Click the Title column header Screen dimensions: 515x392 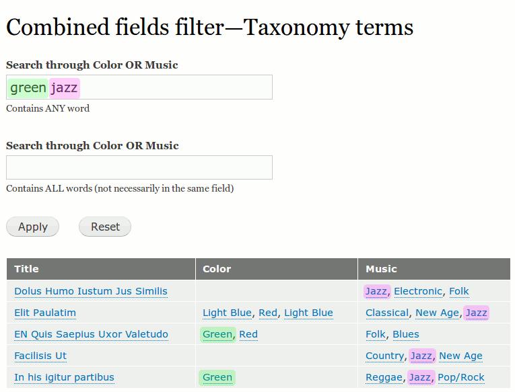tap(27, 269)
